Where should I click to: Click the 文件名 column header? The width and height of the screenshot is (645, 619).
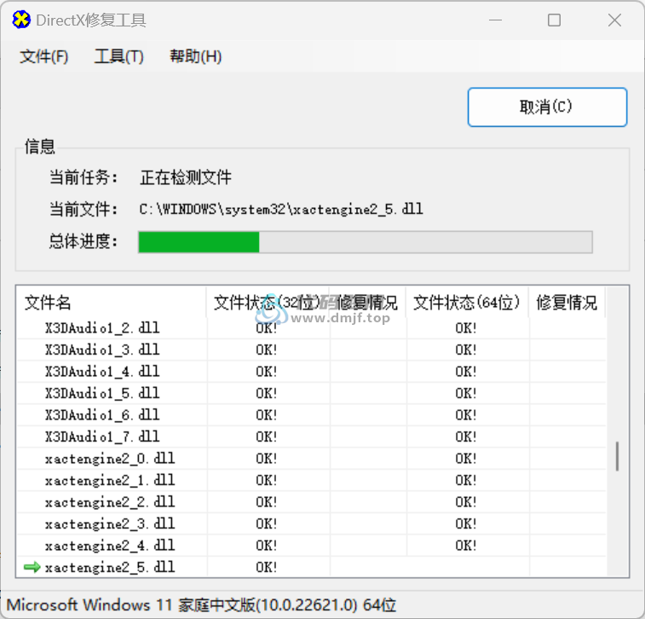pos(112,303)
